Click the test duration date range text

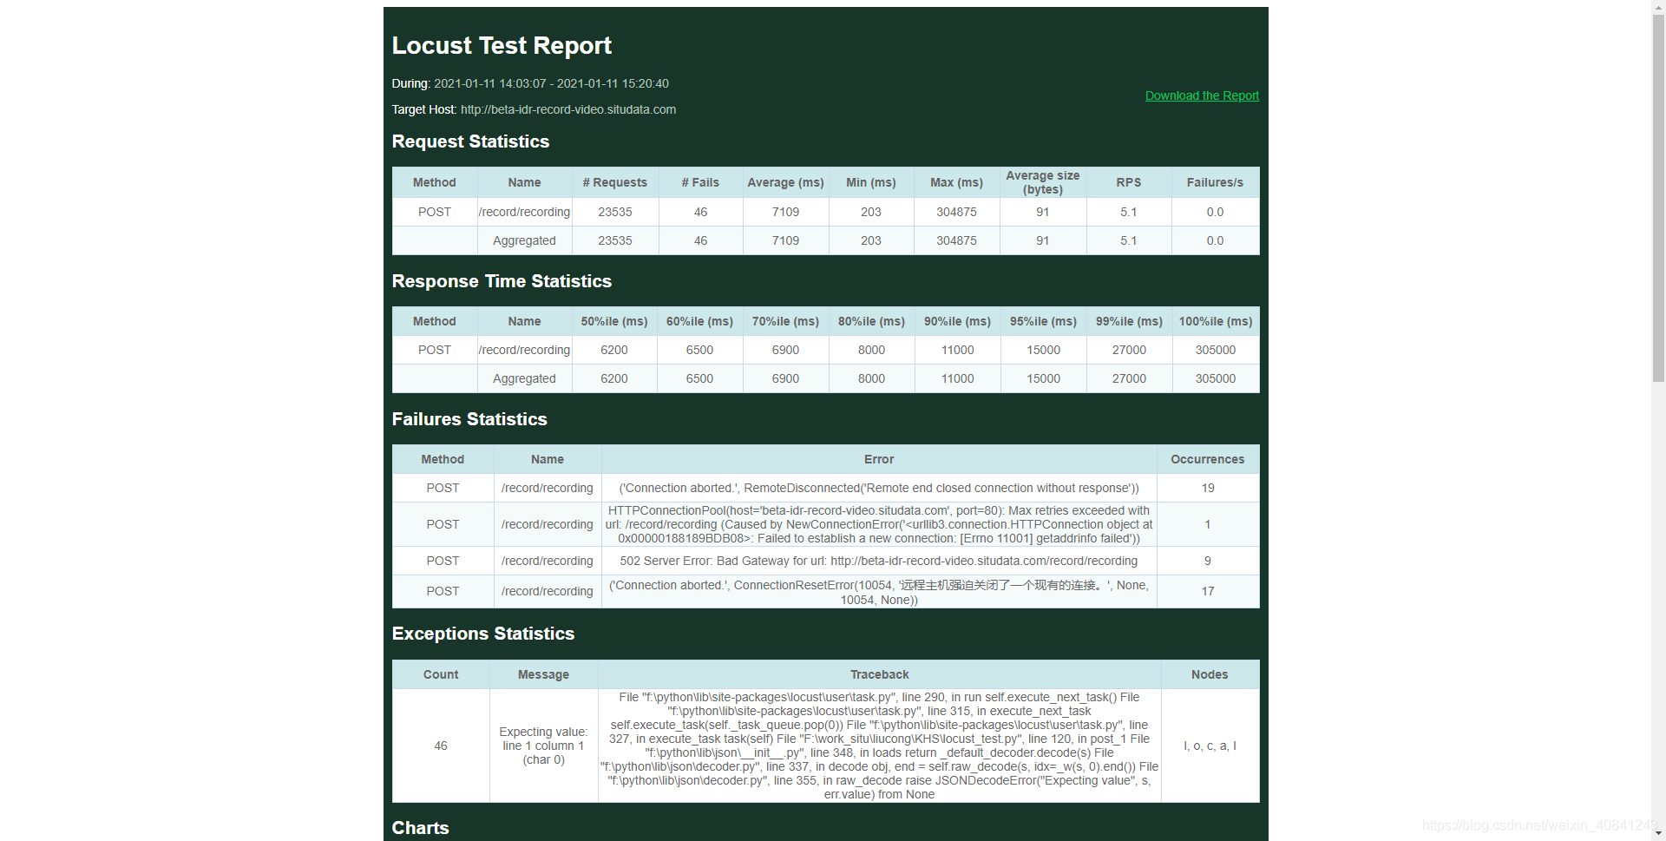[x=551, y=83]
